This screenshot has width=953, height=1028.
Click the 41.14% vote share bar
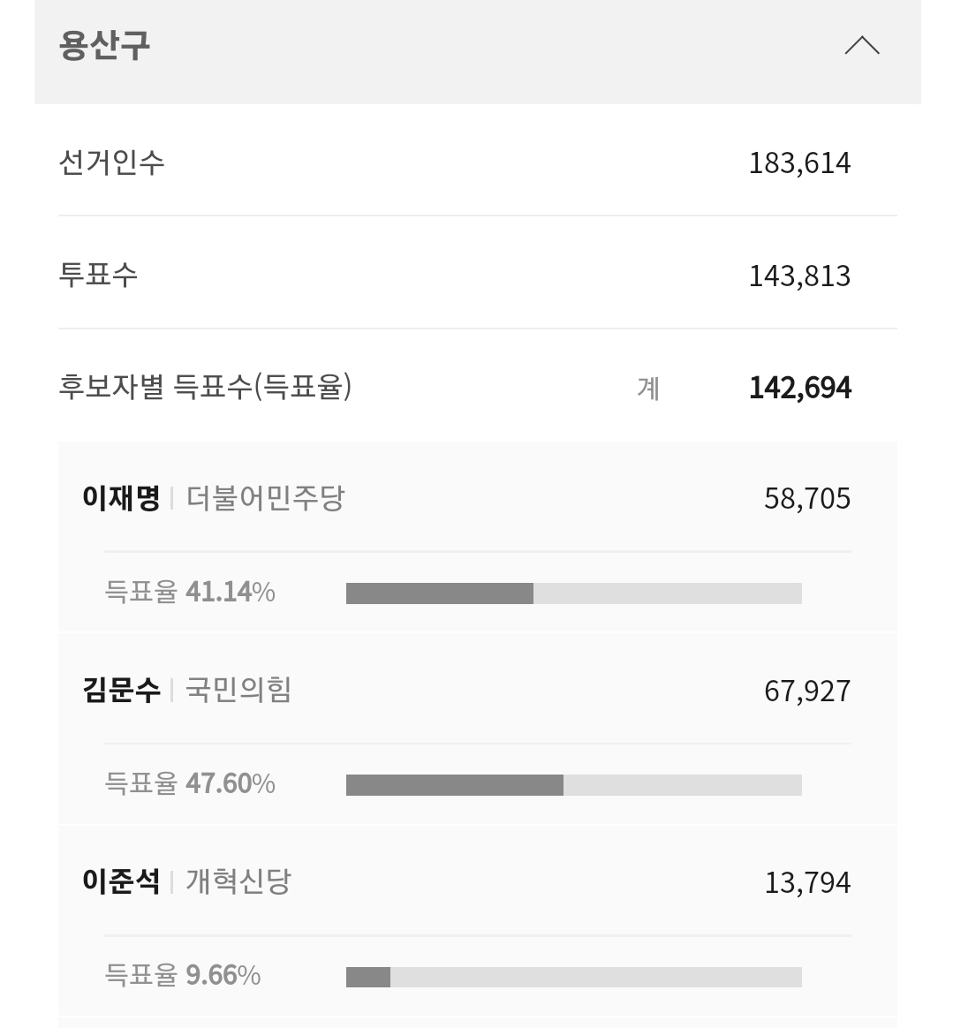[x=573, y=593]
